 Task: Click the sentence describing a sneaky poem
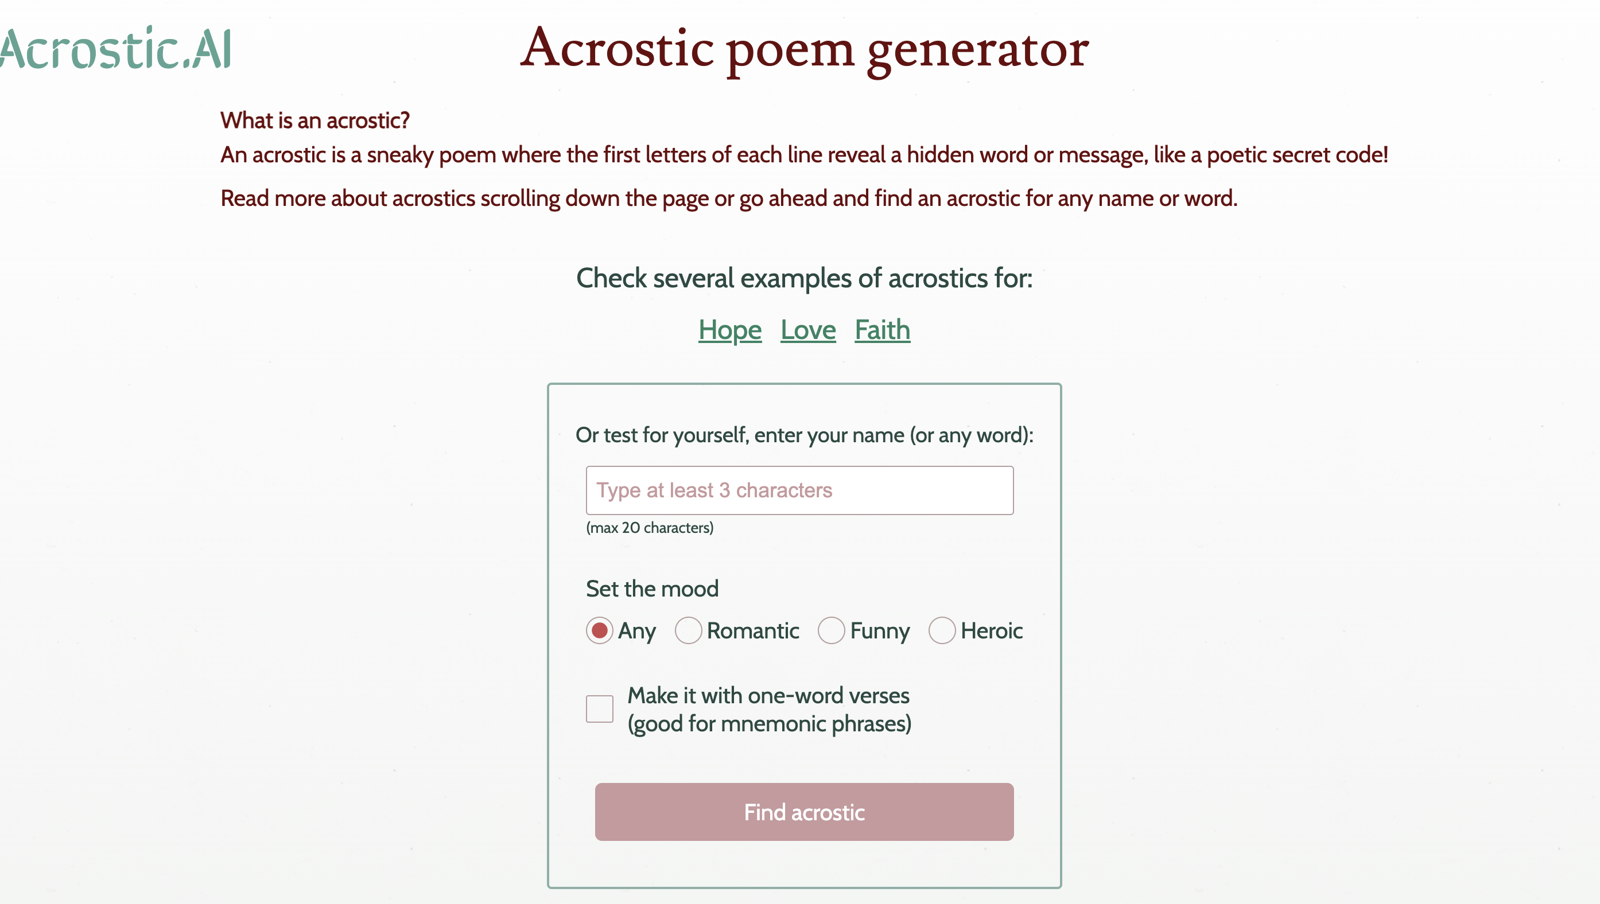[805, 155]
